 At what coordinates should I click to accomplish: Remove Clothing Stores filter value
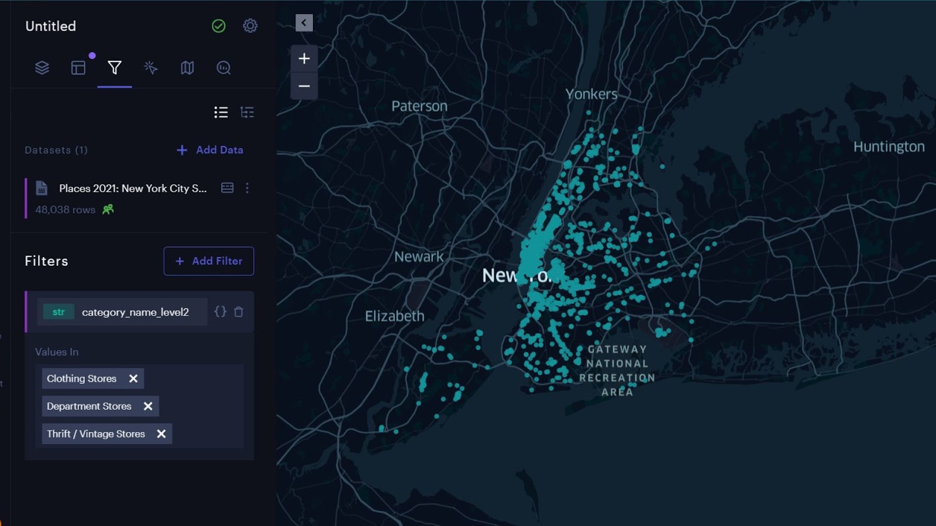click(x=133, y=379)
